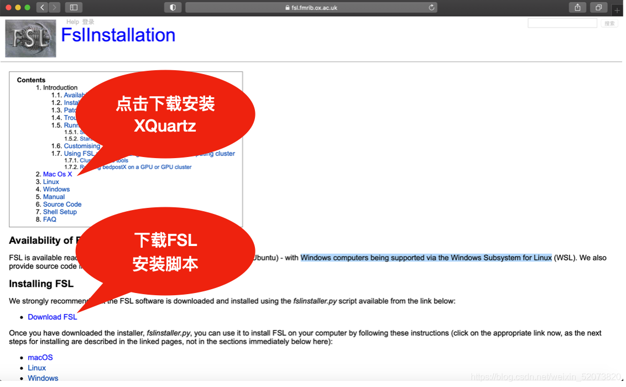Close the Safari window red button
The image size is (626, 387).
[x=8, y=7]
